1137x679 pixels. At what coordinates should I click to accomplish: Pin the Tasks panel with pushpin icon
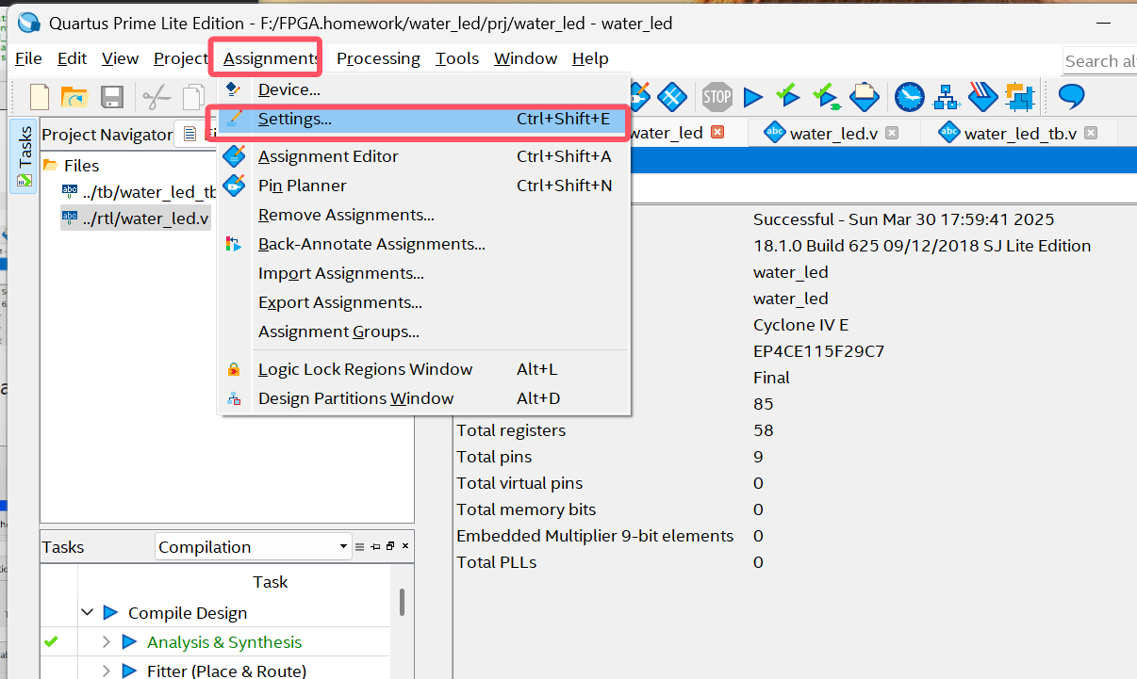[374, 546]
